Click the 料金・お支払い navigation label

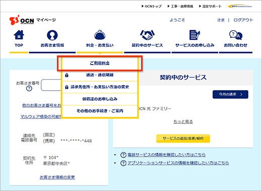pyautogui.click(x=100, y=45)
